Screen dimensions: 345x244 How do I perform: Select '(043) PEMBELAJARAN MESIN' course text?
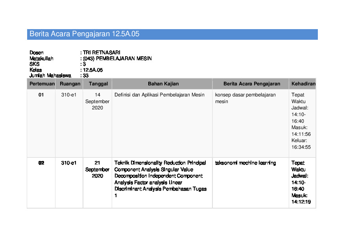tap(117, 58)
